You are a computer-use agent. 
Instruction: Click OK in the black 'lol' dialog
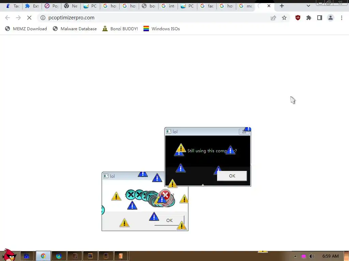[x=232, y=176]
